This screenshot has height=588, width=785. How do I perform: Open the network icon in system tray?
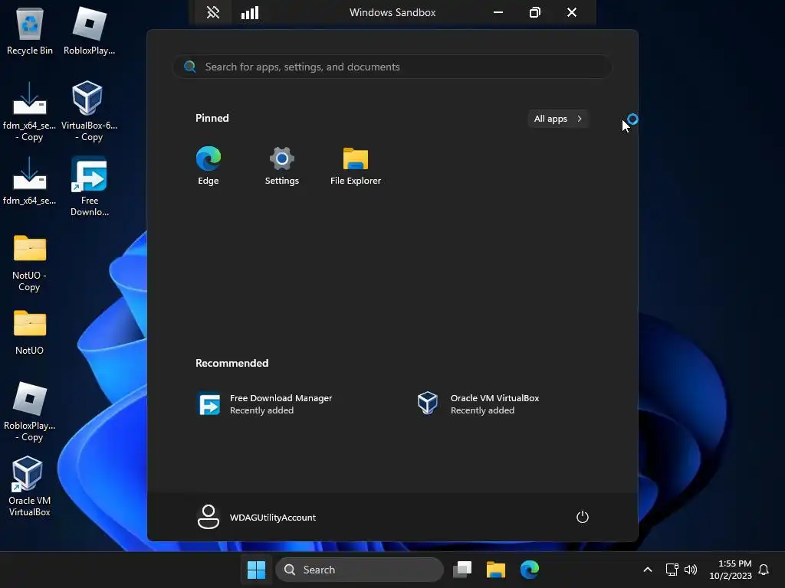click(x=672, y=570)
